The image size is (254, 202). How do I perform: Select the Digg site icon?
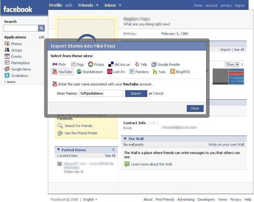coord(73,64)
